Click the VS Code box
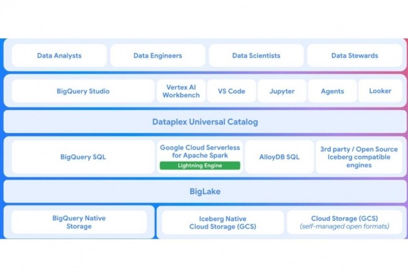Image resolution: width=408 pixels, height=272 pixels. point(232,91)
